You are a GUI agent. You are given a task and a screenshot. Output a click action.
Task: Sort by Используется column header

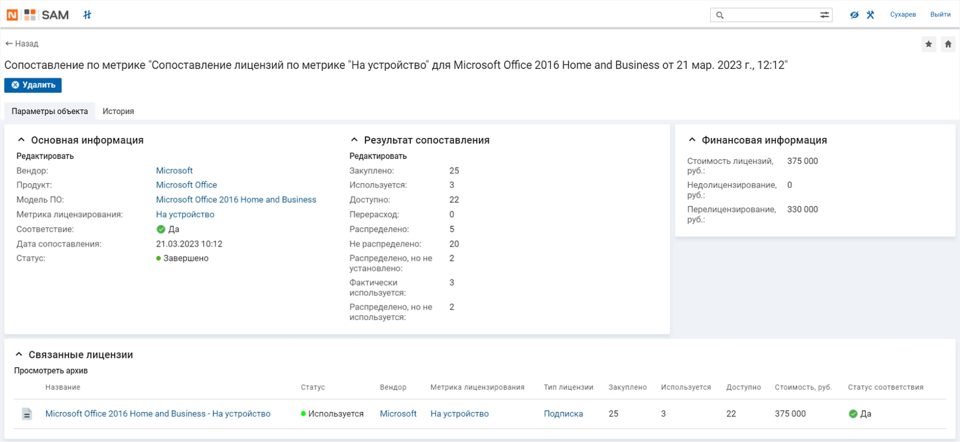(x=686, y=387)
